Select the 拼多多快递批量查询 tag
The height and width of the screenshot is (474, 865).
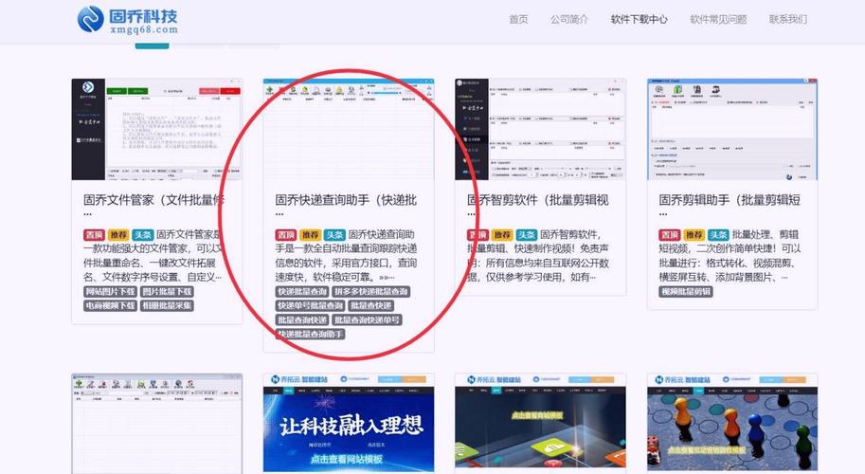click(x=372, y=292)
